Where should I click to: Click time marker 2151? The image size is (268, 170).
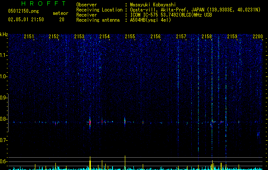29,37
